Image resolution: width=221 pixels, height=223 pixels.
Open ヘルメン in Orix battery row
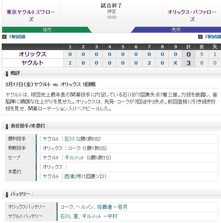point(85,207)
